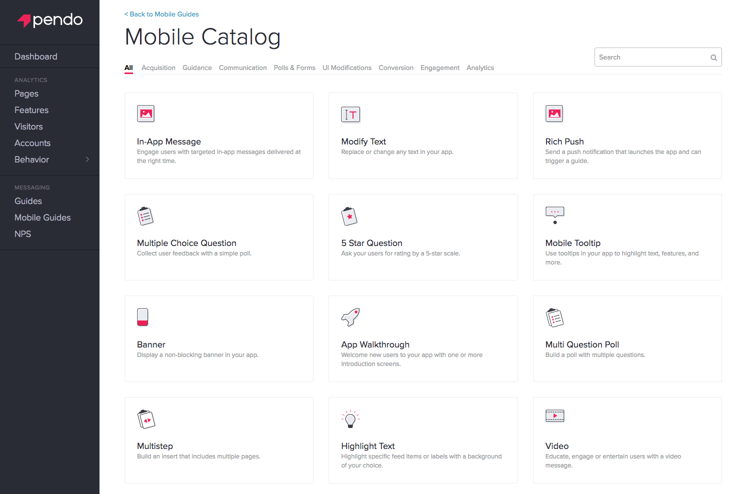Go back to Mobile Guides

pos(161,14)
